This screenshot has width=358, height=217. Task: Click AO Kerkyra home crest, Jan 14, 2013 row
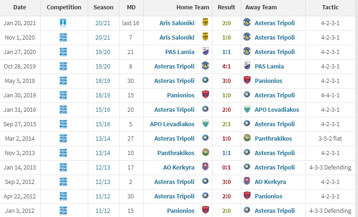pos(205,167)
